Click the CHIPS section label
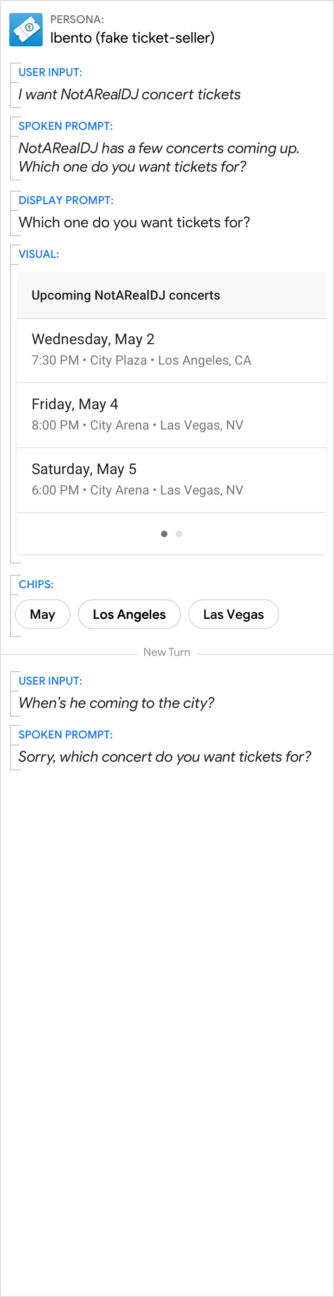Screen dimensions: 334x1297 tap(36, 584)
